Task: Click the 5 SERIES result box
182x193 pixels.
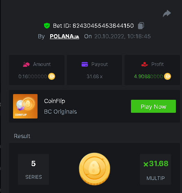Action: coord(33,169)
